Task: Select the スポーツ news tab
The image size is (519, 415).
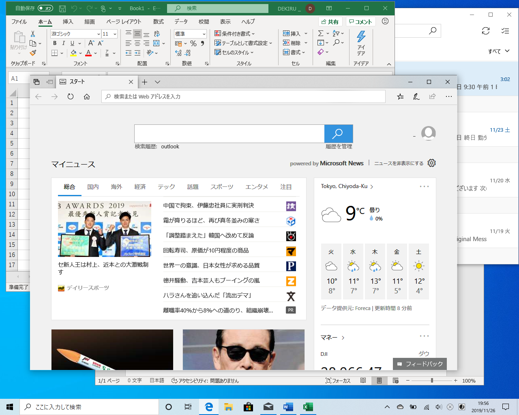Action: coord(222,187)
